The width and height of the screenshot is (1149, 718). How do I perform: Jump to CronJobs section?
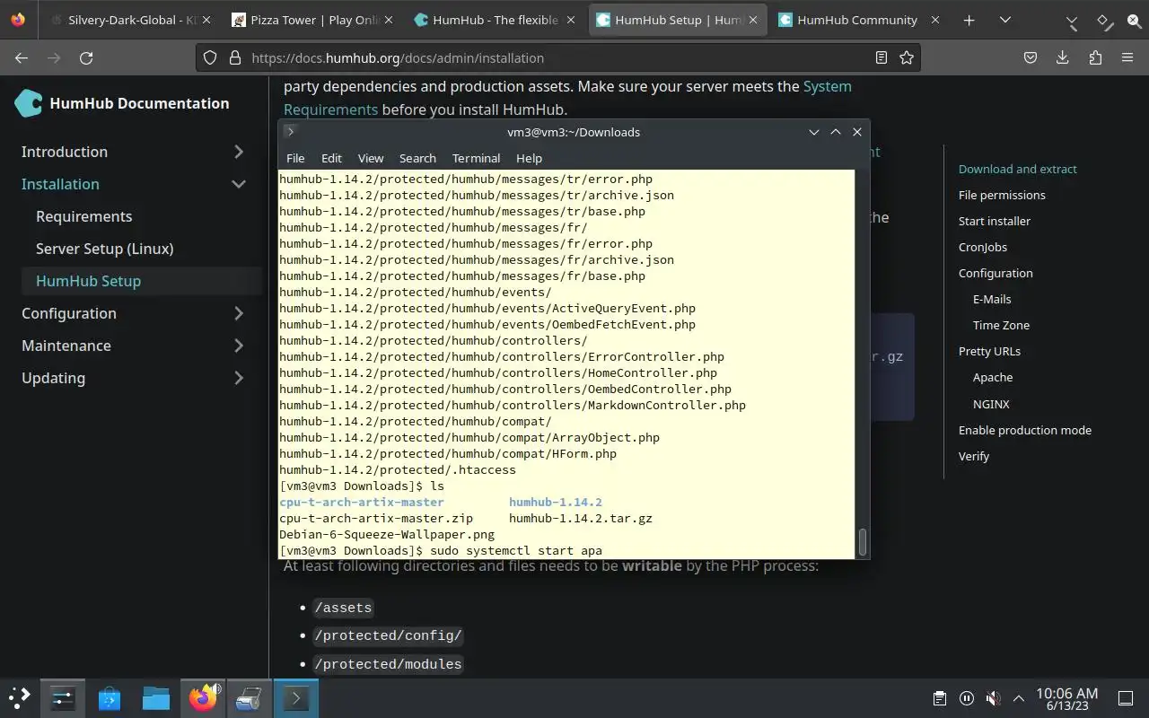(983, 247)
